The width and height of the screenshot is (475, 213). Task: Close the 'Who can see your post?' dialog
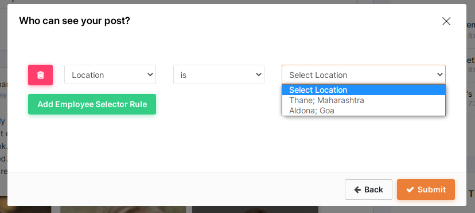point(446,21)
